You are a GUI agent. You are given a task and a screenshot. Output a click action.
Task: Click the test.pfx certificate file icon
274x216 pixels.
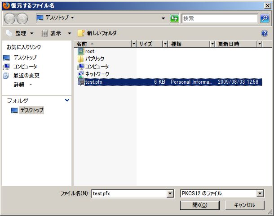click(x=81, y=82)
